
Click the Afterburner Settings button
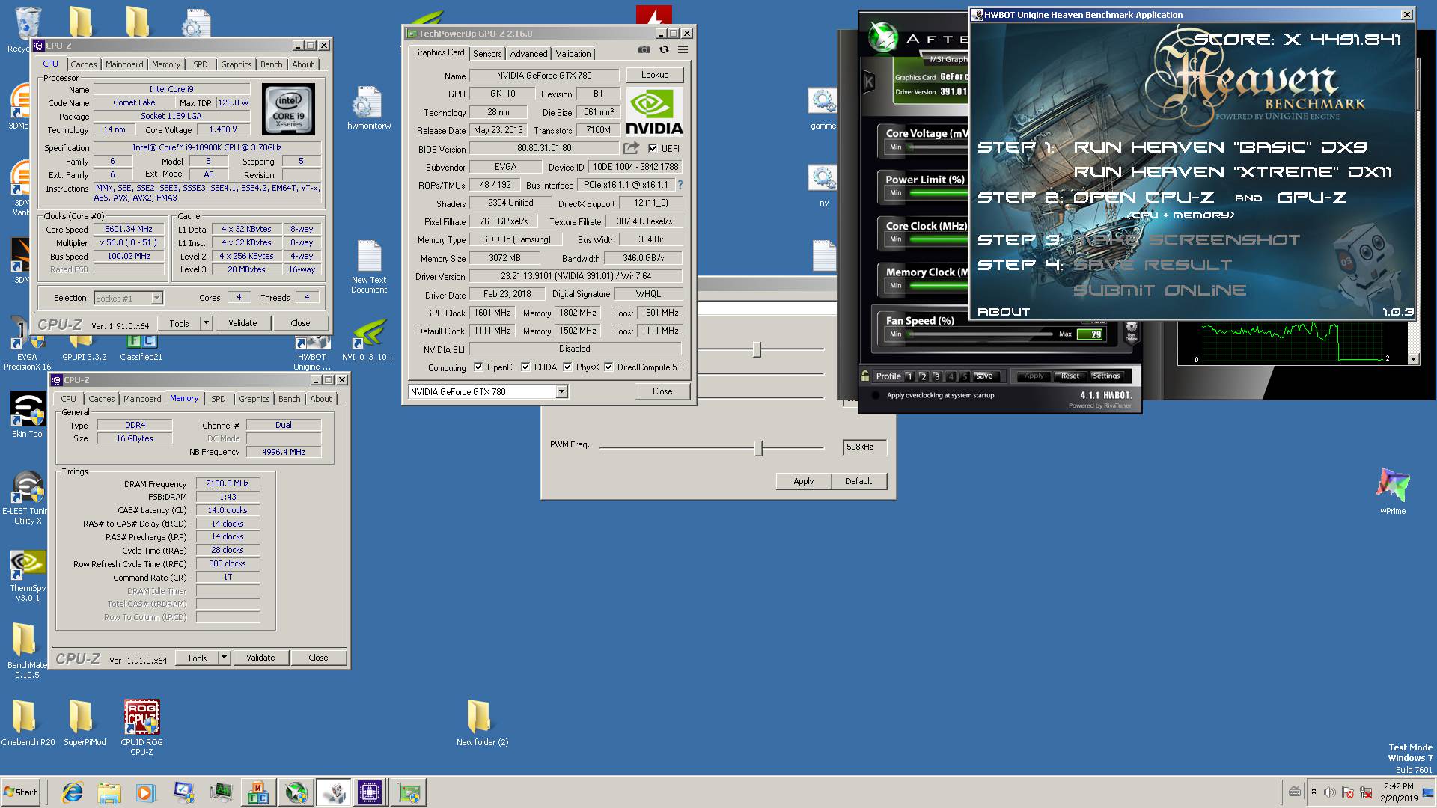(x=1106, y=376)
